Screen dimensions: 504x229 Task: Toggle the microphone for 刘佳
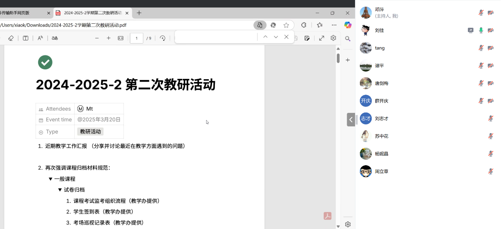481,30
